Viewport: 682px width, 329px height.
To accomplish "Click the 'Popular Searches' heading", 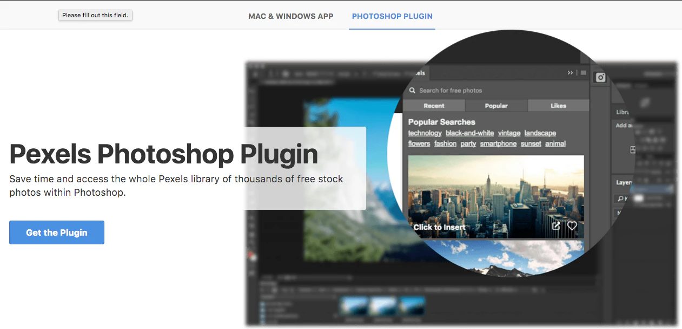I will 441,122.
